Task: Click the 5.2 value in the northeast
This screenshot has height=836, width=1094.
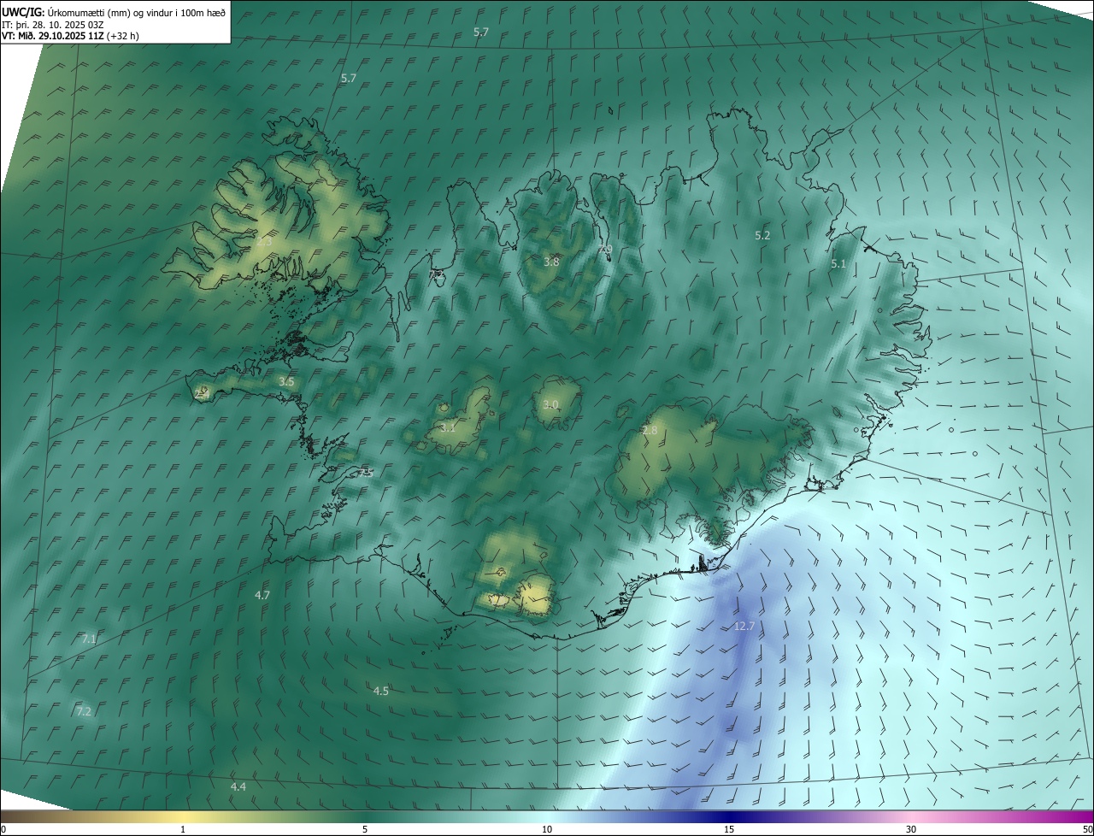Action: [762, 235]
